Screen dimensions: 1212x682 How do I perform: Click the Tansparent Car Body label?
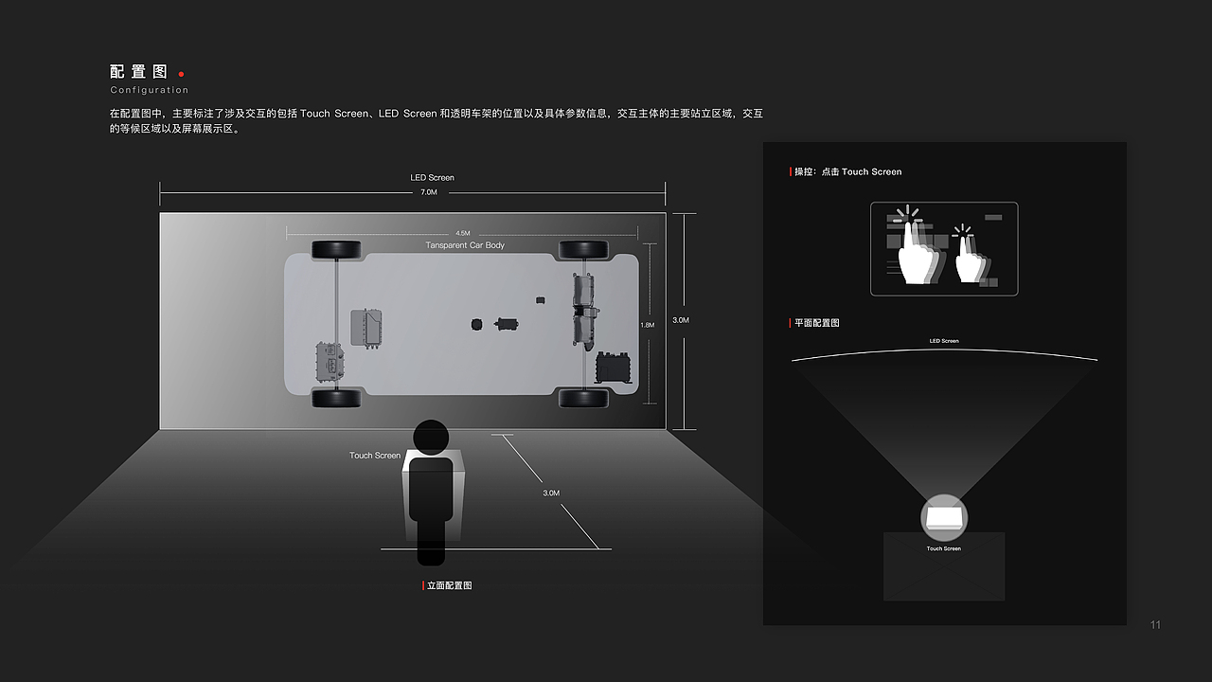pos(465,245)
